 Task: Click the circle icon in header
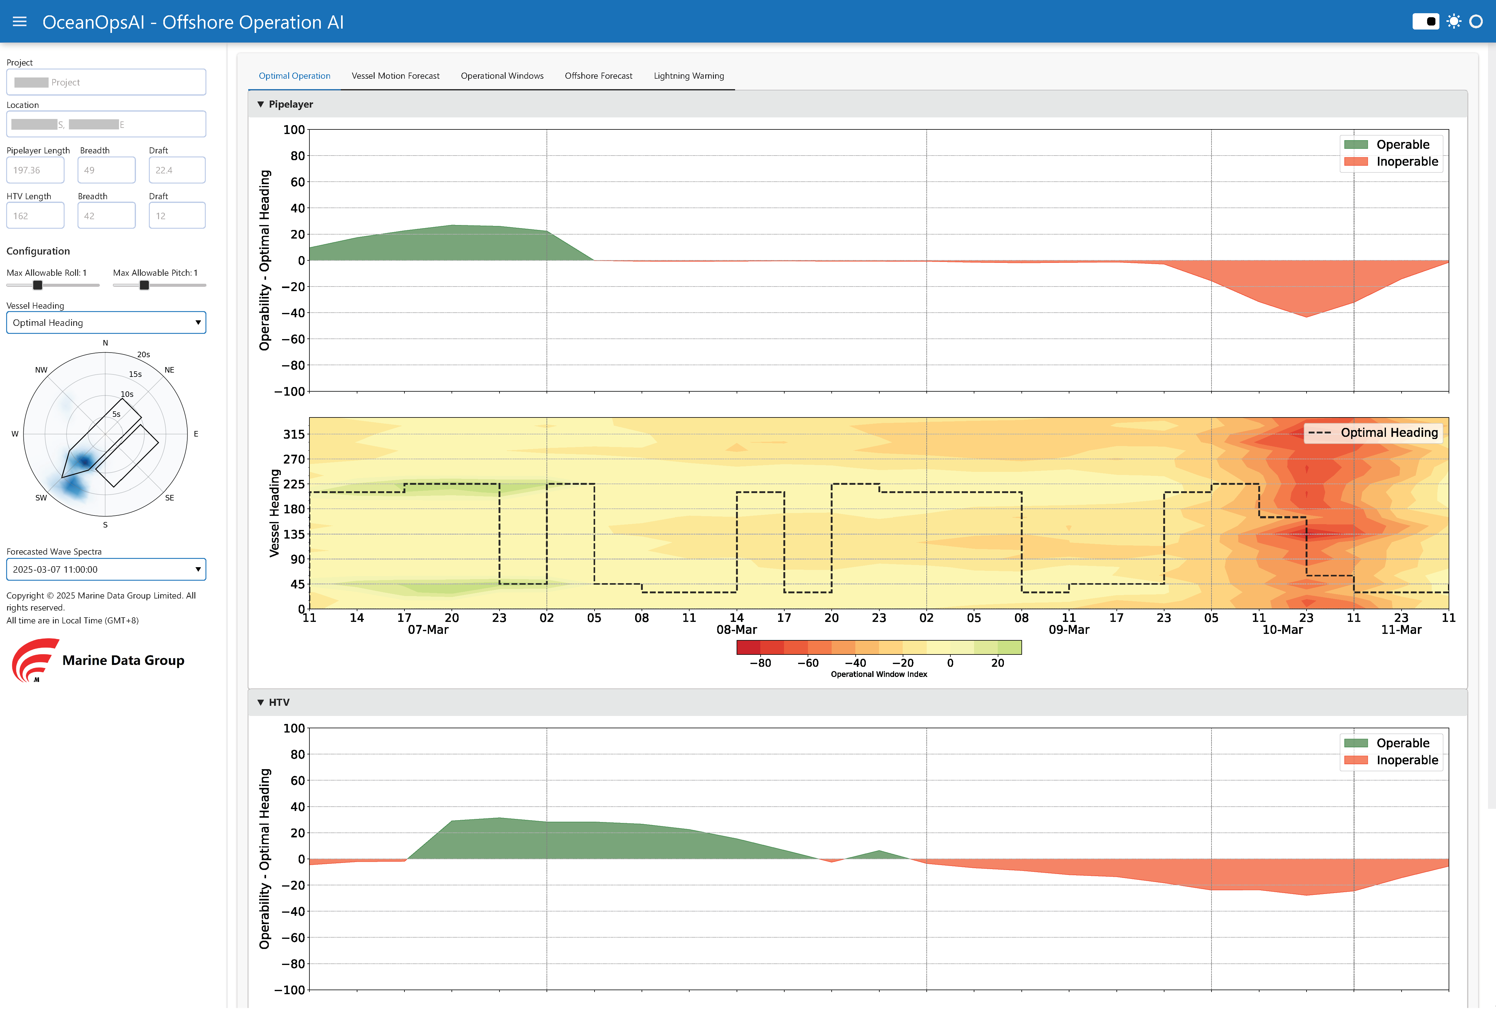tap(1477, 21)
